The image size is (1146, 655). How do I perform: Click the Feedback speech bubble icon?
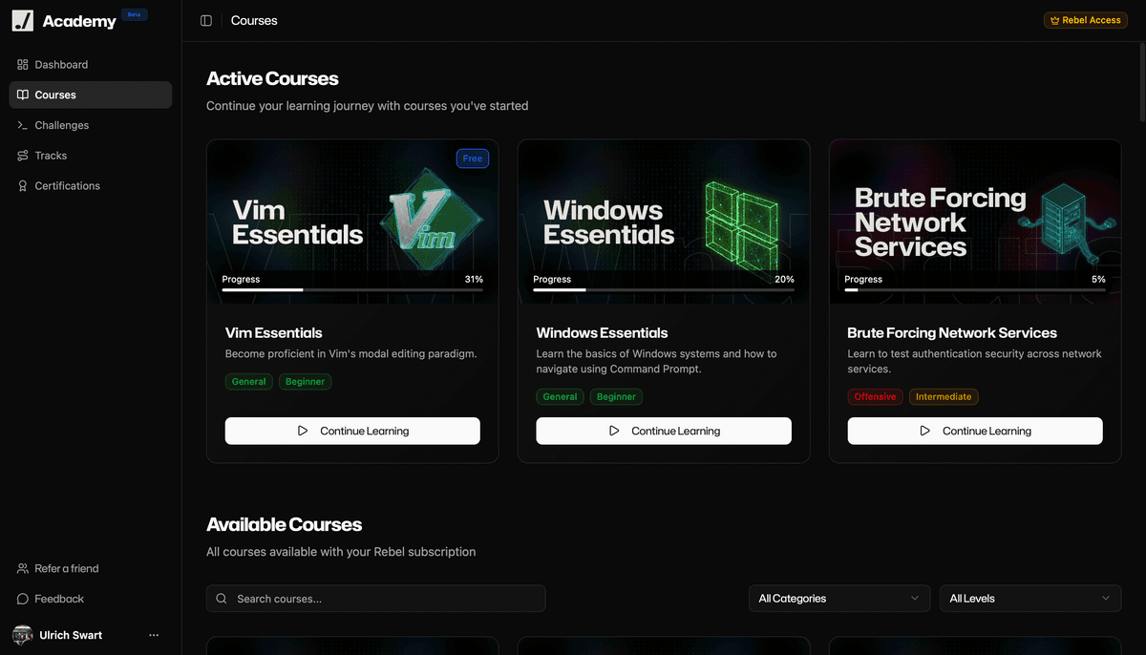[x=23, y=600]
